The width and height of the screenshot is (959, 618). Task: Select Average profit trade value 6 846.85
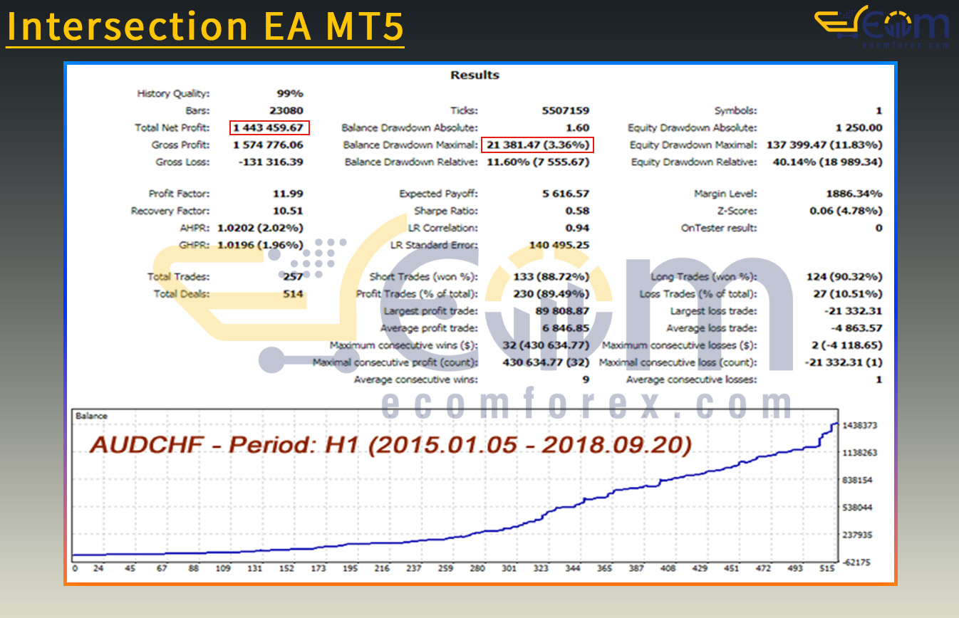tap(566, 328)
